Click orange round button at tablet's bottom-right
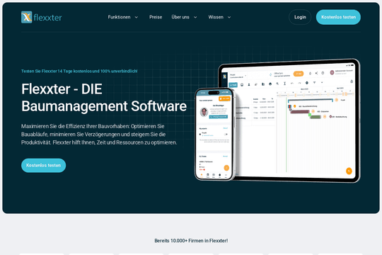 pyautogui.click(x=349, y=171)
